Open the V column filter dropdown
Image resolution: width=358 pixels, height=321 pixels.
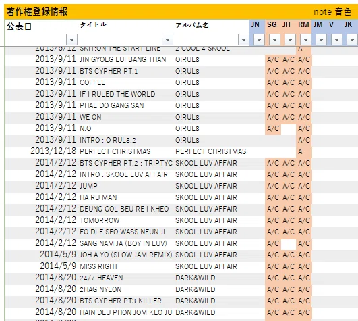[x=336, y=40]
